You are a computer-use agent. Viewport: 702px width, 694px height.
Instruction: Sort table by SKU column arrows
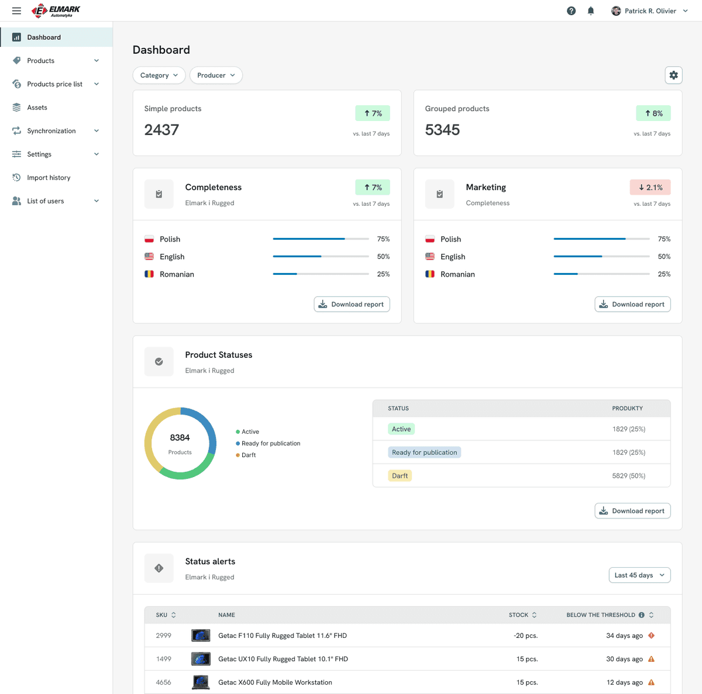[x=174, y=615]
